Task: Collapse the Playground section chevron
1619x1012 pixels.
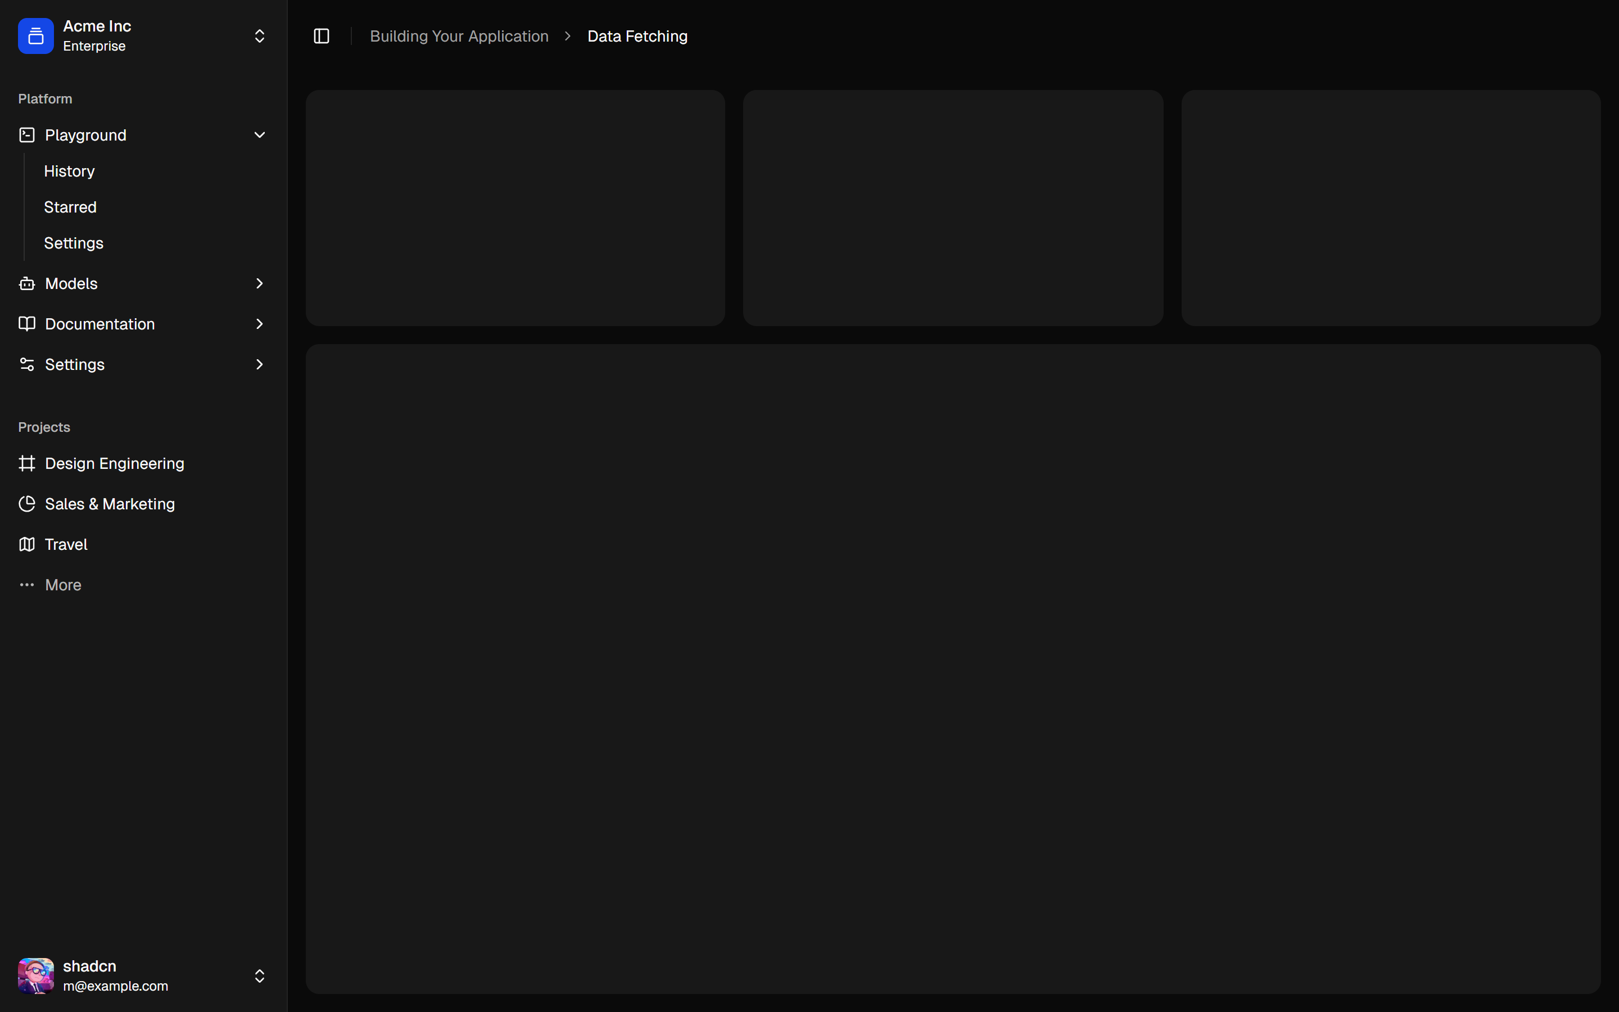Action: pyautogui.click(x=259, y=135)
